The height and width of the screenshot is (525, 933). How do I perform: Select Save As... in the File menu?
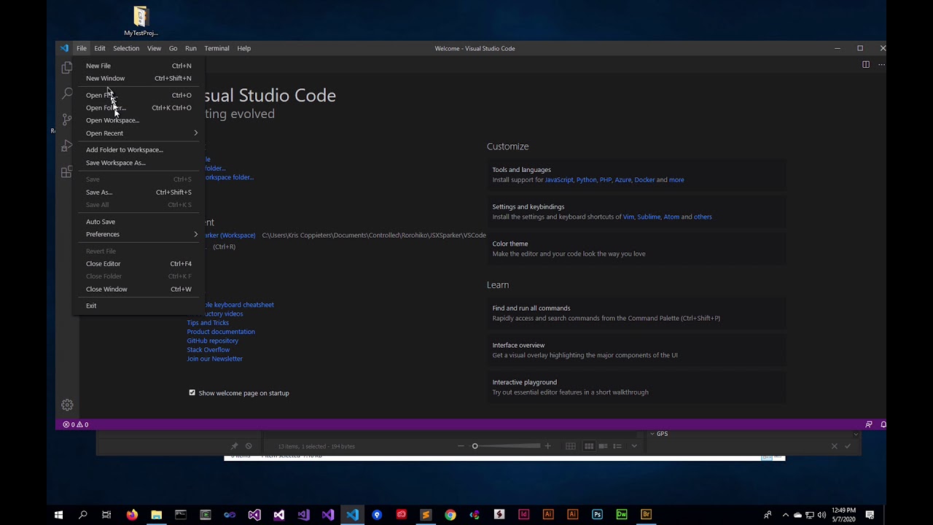[x=139, y=192]
